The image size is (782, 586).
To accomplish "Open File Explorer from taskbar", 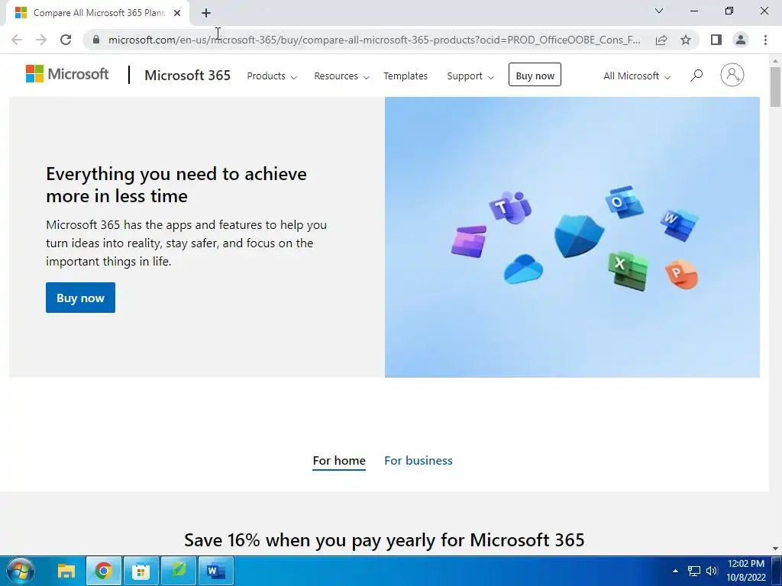I will [x=66, y=571].
